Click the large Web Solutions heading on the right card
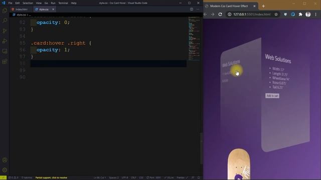Viewport: 321px width, 180px height. coord(278,58)
